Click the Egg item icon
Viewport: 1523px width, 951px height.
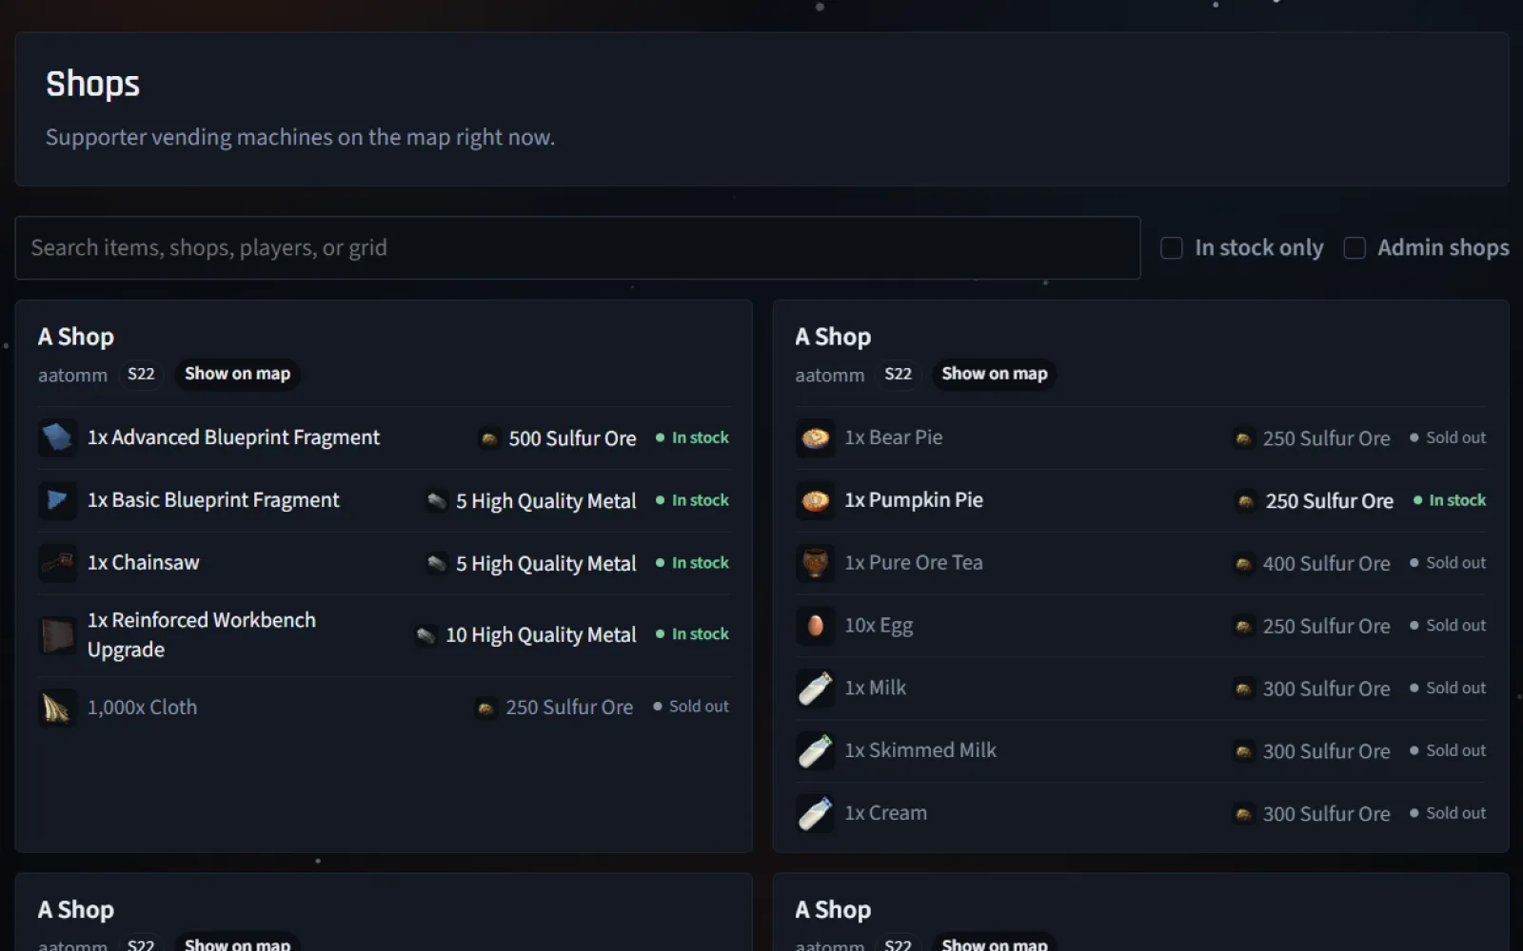pos(815,626)
